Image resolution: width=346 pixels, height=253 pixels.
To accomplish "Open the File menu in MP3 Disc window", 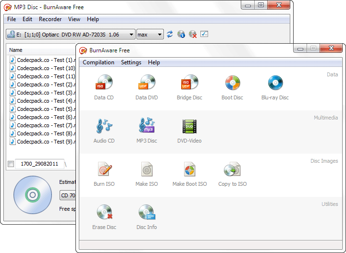I will coord(12,19).
